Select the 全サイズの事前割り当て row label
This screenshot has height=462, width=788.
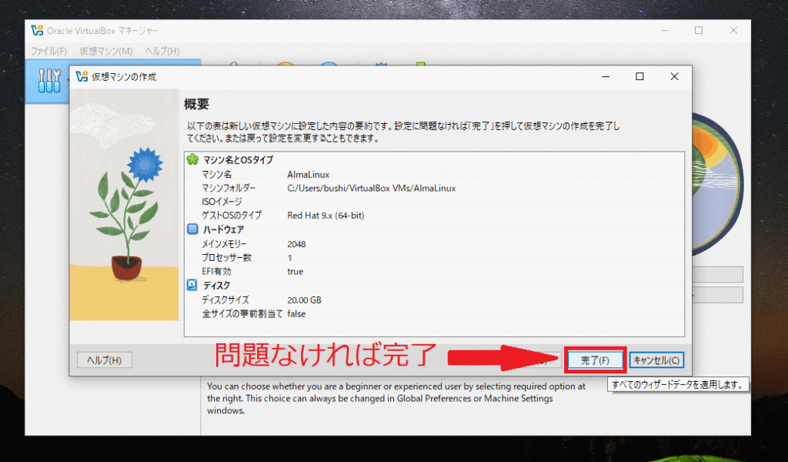pos(242,313)
